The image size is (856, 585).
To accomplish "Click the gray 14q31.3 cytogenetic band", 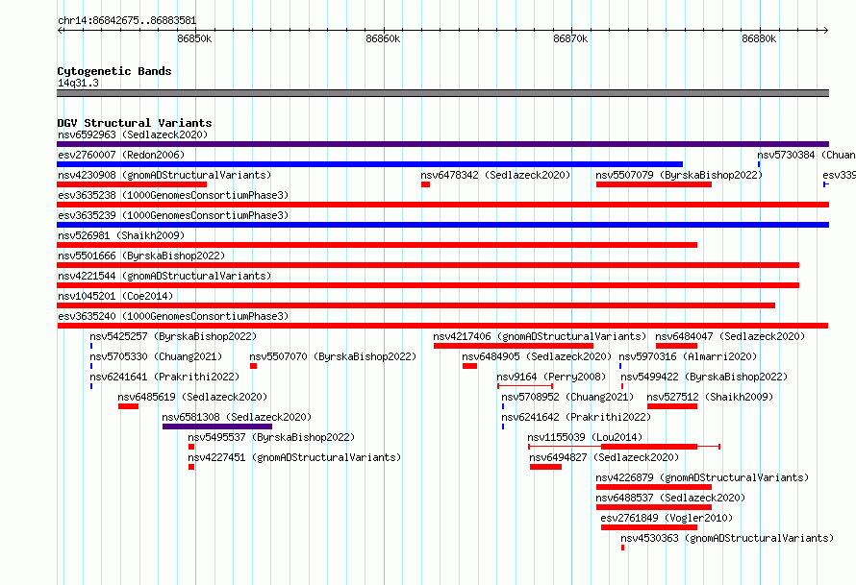I will click(442, 93).
